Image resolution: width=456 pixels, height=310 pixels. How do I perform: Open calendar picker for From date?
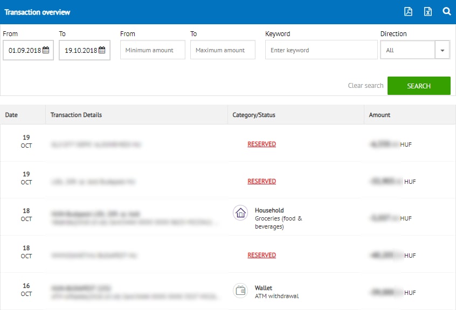[x=46, y=50]
